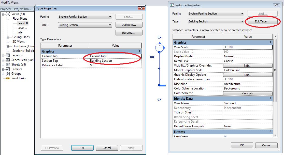Click the section line break gap control
The height and width of the screenshot is (155, 284).
click(x=159, y=68)
